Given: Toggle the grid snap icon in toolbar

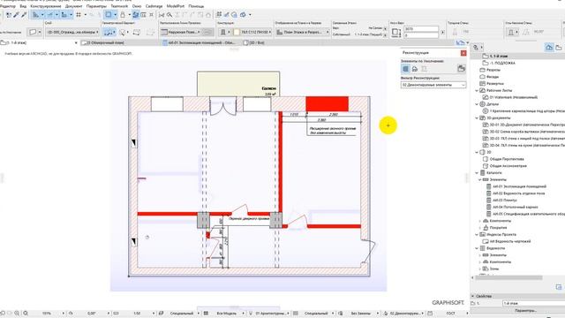Looking at the screenshot, I should 79,15.
